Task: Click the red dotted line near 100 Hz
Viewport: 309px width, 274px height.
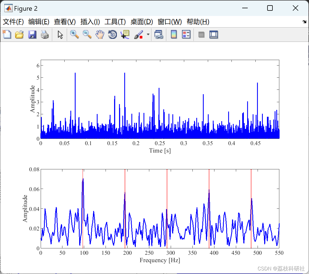Action: click(83, 208)
